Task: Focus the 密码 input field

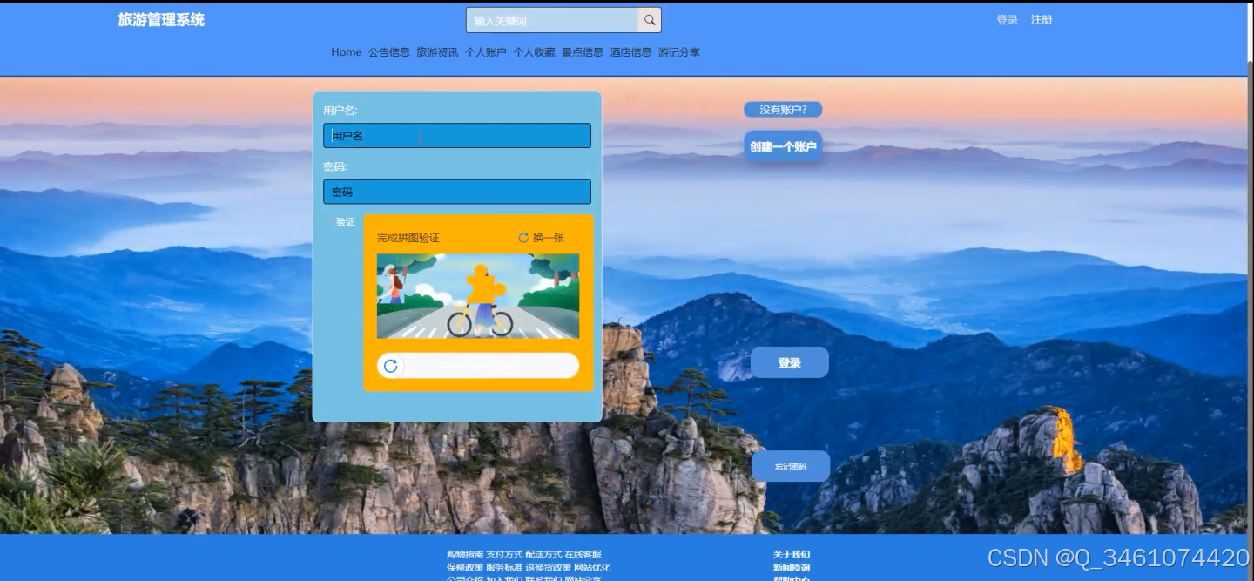Action: coord(457,192)
